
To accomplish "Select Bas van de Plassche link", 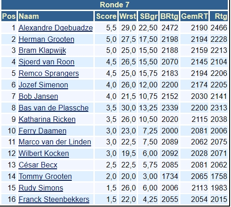I will click(53, 108).
